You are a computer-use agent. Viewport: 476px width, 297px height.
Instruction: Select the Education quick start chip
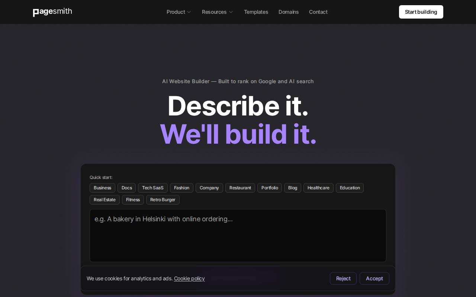pyautogui.click(x=350, y=188)
